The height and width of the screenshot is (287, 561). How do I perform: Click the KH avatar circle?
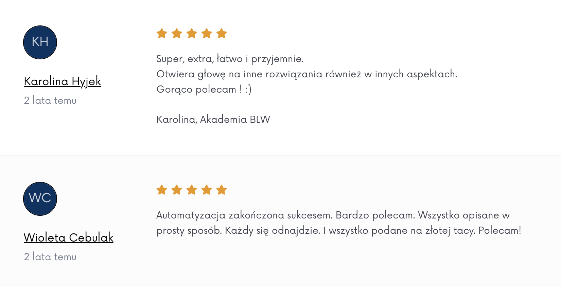[40, 42]
